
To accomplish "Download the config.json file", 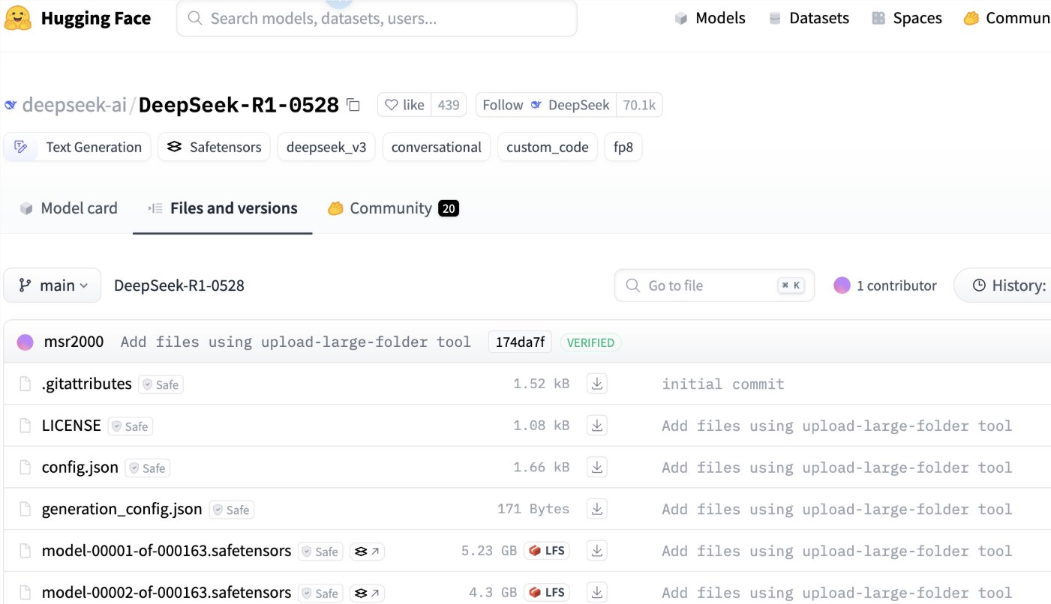I will point(597,468).
